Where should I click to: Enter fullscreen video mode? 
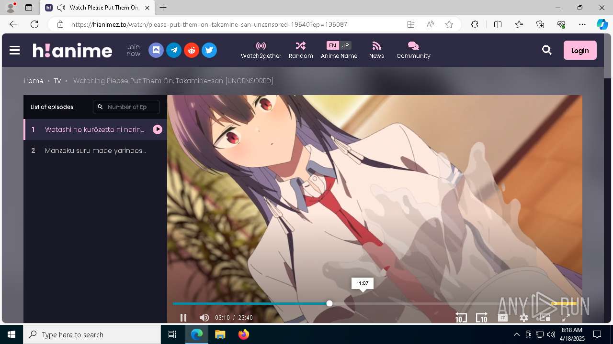(566, 318)
